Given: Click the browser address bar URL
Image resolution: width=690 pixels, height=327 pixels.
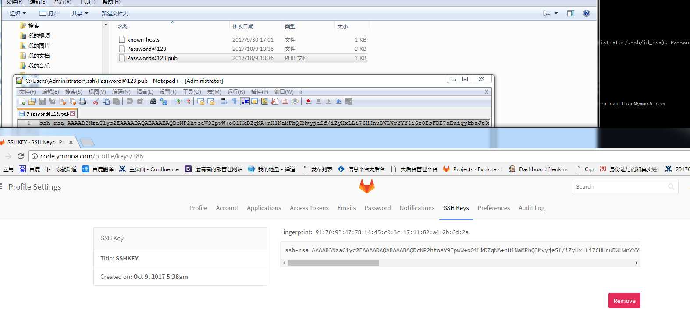Looking at the screenshot, I should [92, 156].
